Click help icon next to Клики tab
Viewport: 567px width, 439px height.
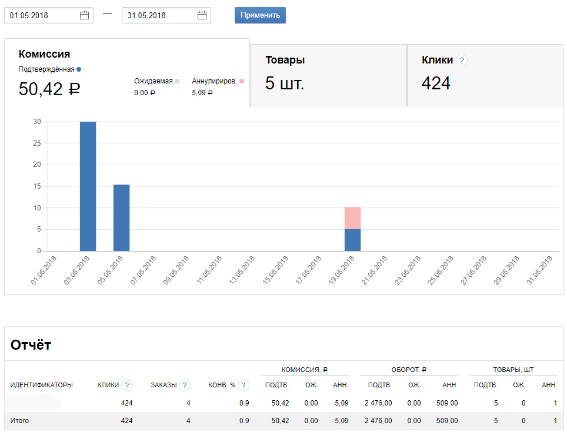coord(462,61)
